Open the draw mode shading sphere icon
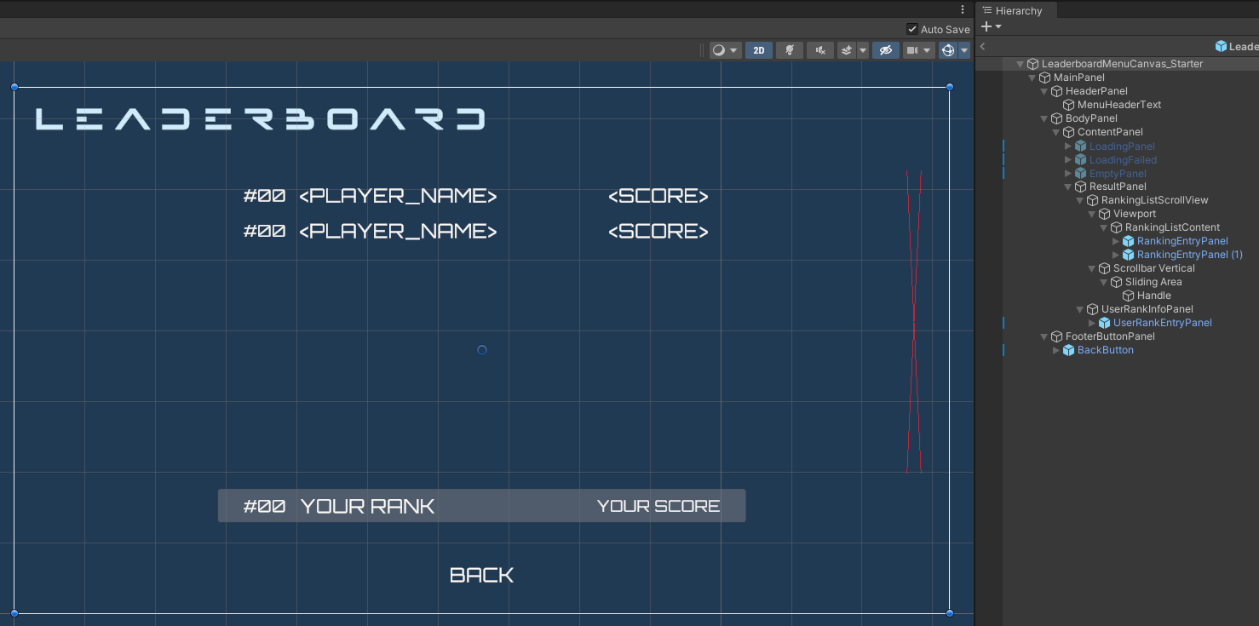 click(718, 50)
